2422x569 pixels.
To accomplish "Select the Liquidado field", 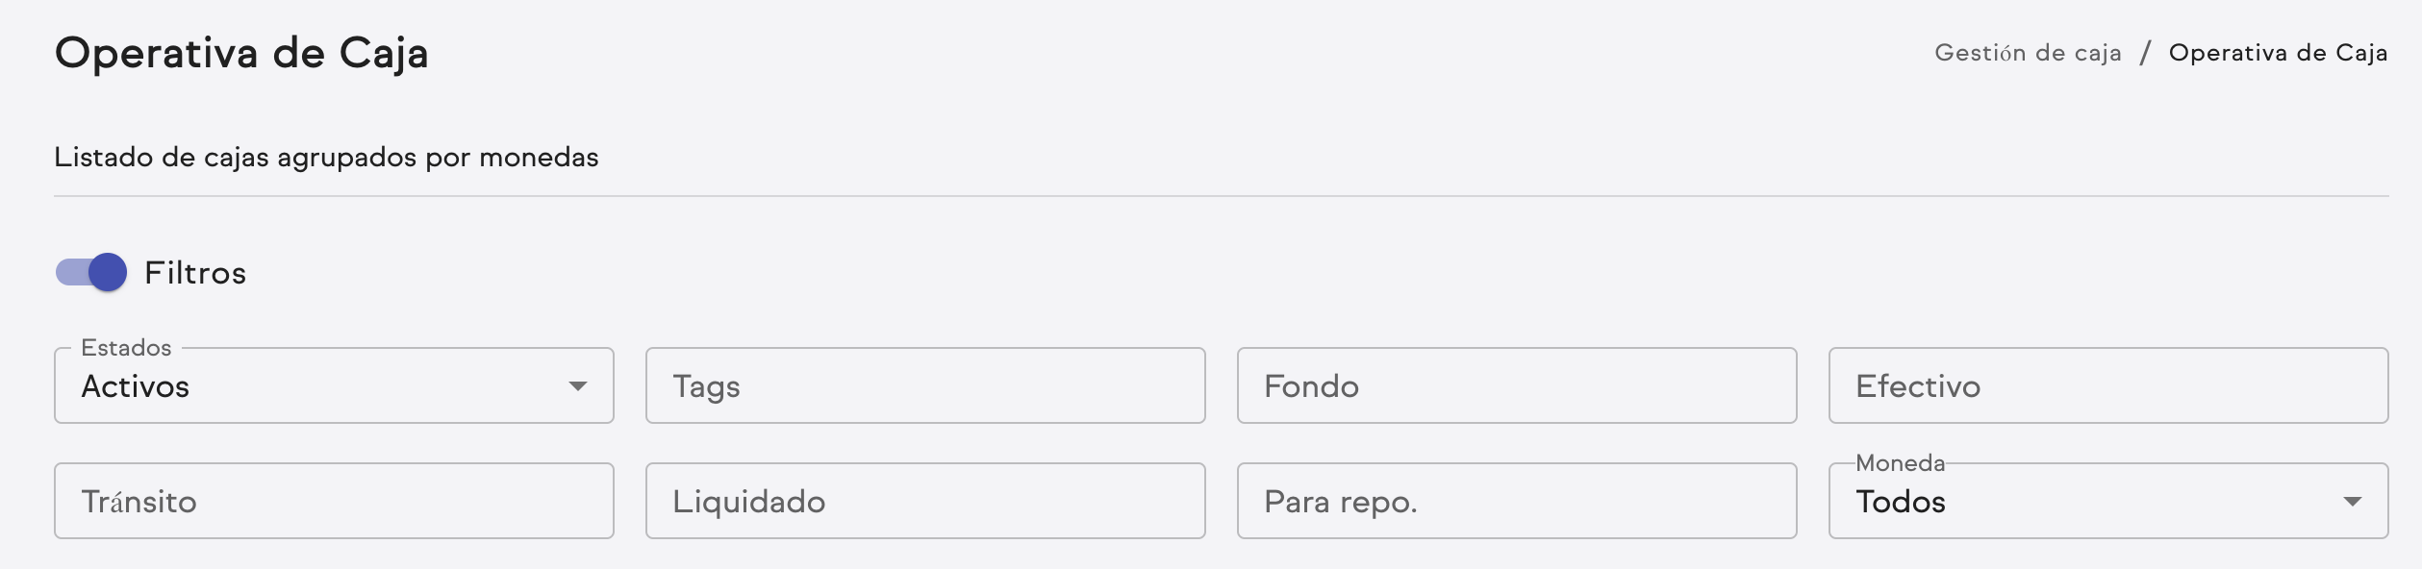I will click(x=923, y=500).
